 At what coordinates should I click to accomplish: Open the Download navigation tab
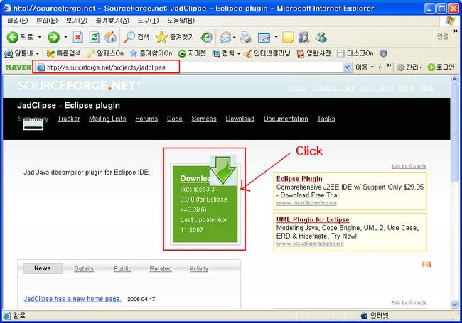[240, 119]
